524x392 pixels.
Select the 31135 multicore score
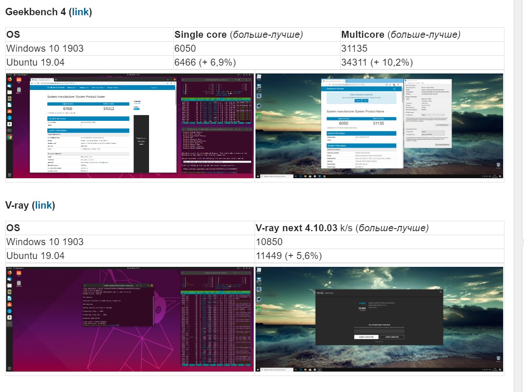tap(355, 49)
